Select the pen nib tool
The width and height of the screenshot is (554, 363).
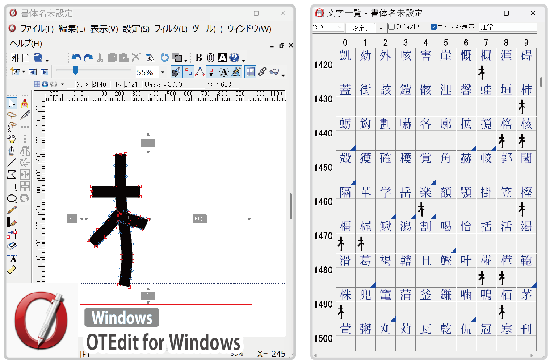[x=12, y=151]
